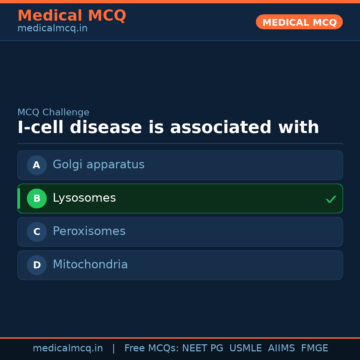Open the NEET PG section
The width and height of the screenshot is (360, 360).
coord(202,348)
